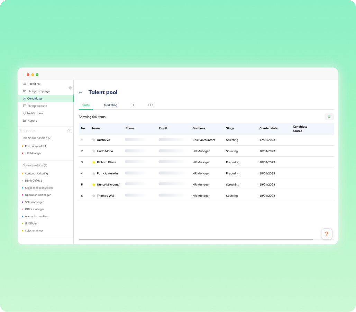Image resolution: width=356 pixels, height=312 pixels.
Task: Open Positions in the sidebar menu
Action: [x=33, y=84]
